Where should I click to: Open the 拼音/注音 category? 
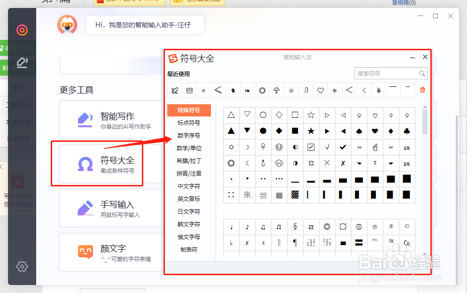189,174
